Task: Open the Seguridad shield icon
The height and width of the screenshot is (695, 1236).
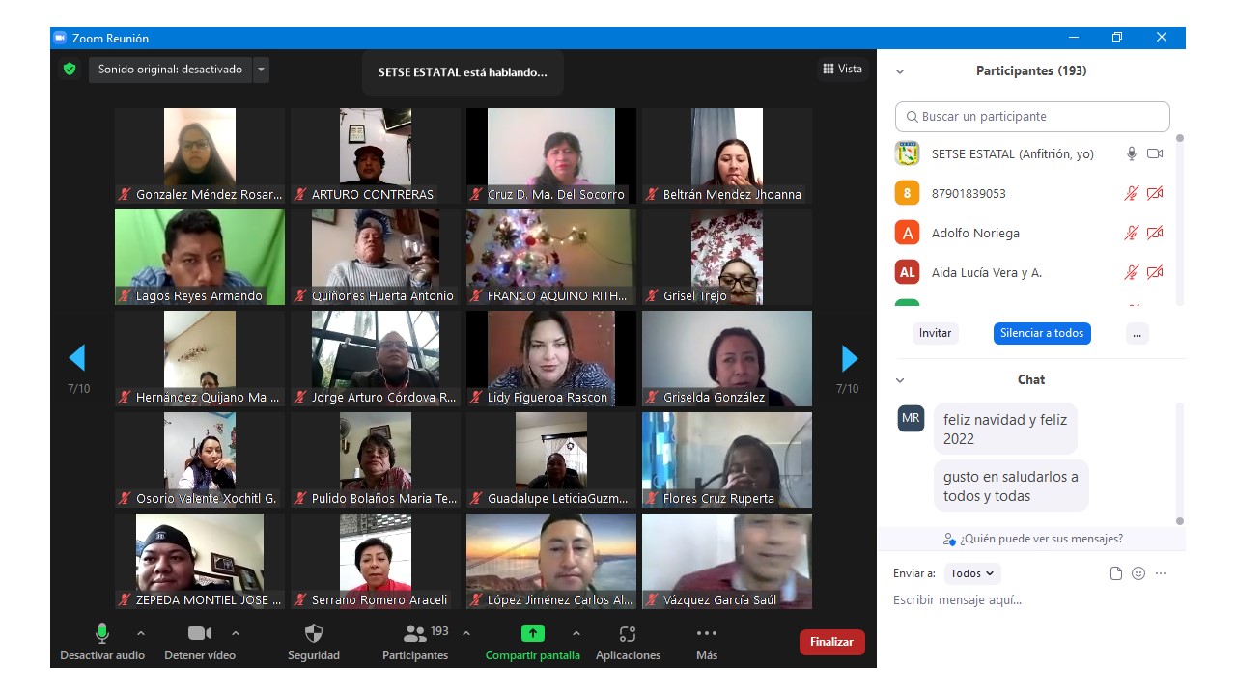Action: (314, 634)
